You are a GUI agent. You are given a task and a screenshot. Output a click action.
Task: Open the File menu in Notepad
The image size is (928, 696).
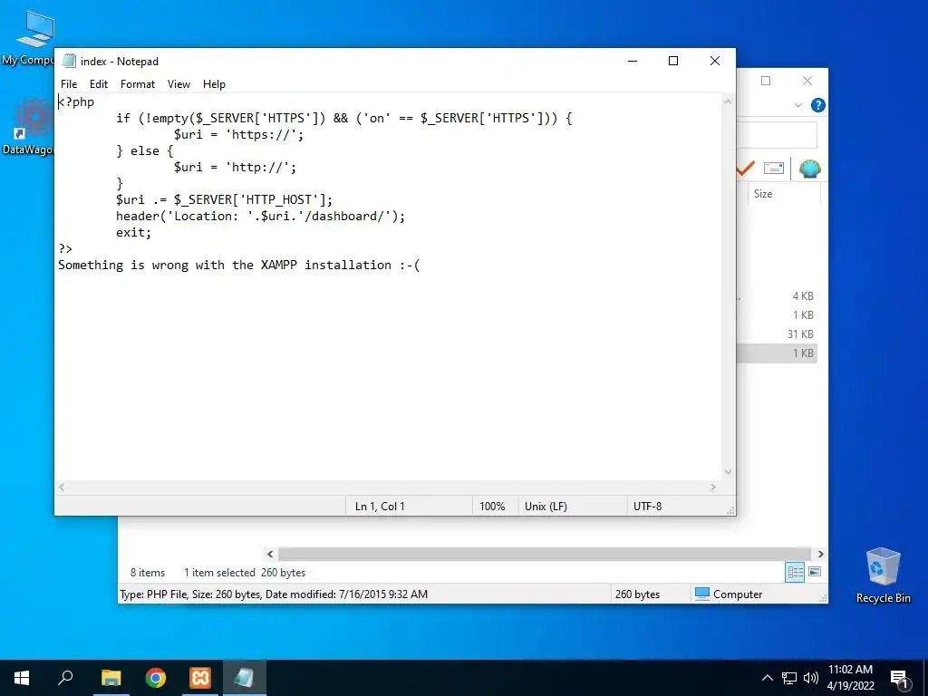[69, 84]
